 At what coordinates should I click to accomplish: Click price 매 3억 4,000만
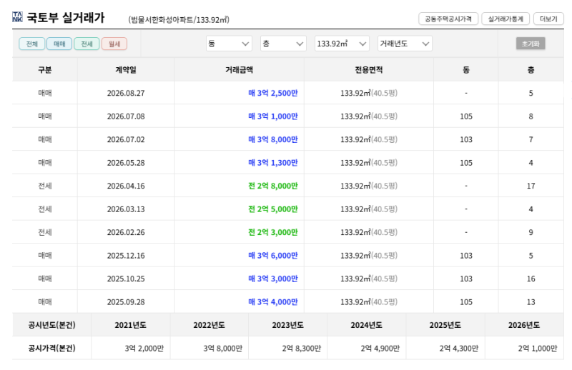pyautogui.click(x=273, y=302)
